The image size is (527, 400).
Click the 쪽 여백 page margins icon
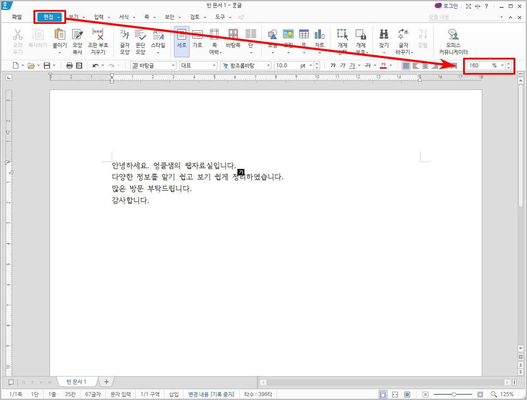(214, 35)
